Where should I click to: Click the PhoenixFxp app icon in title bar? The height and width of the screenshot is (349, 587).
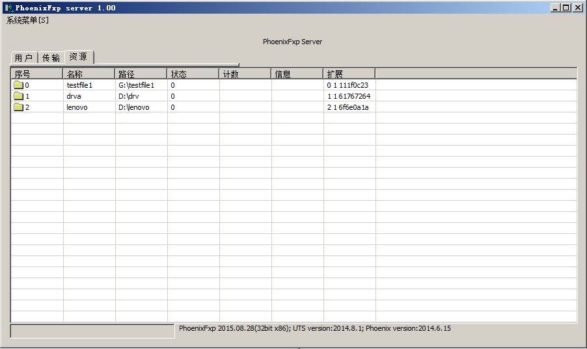pyautogui.click(x=9, y=8)
